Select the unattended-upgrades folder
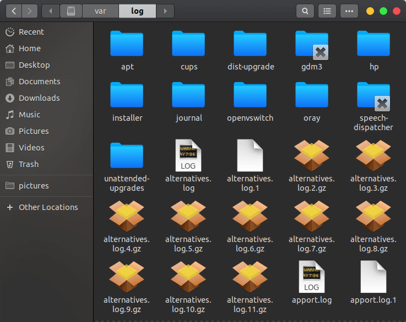The width and height of the screenshot is (406, 322). pyautogui.click(x=127, y=167)
